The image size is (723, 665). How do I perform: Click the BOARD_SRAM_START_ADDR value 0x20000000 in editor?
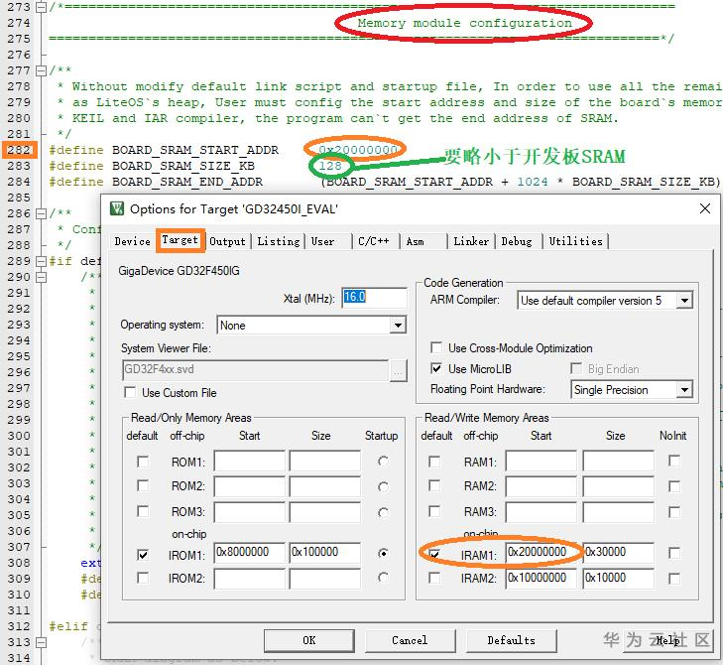pos(358,150)
